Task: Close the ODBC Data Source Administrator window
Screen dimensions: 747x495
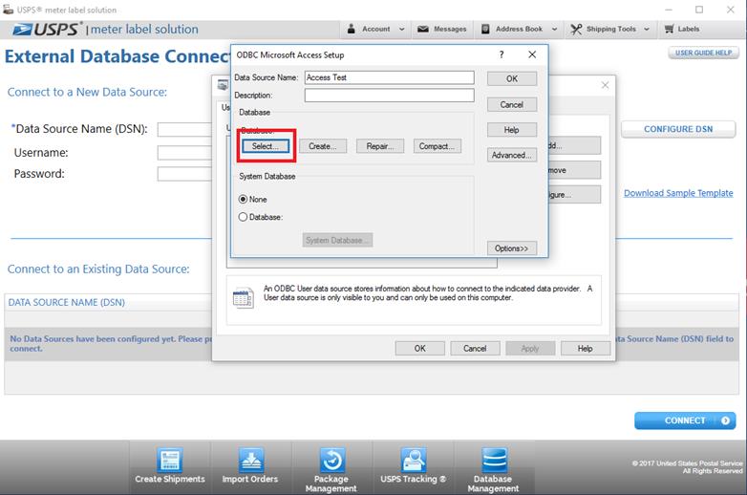Action: pos(605,85)
